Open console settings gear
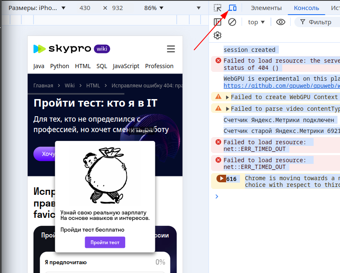Viewport: 340px width, 273px height. tap(217, 36)
